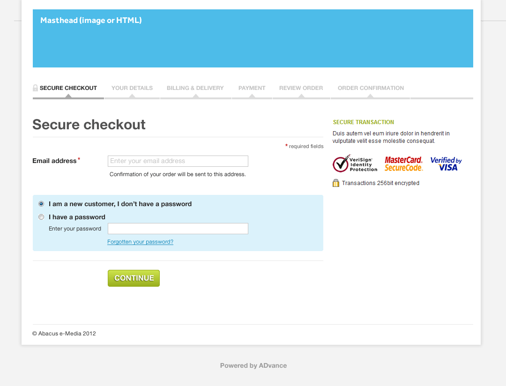Image resolution: width=506 pixels, height=386 pixels.
Task: Click the 'Powered by ADvance' footer text
Action: pos(253,365)
